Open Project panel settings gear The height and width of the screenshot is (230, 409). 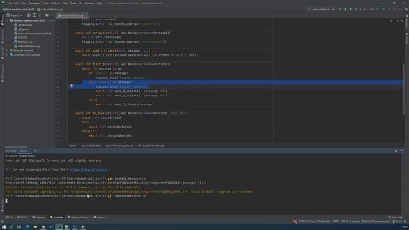coord(47,15)
